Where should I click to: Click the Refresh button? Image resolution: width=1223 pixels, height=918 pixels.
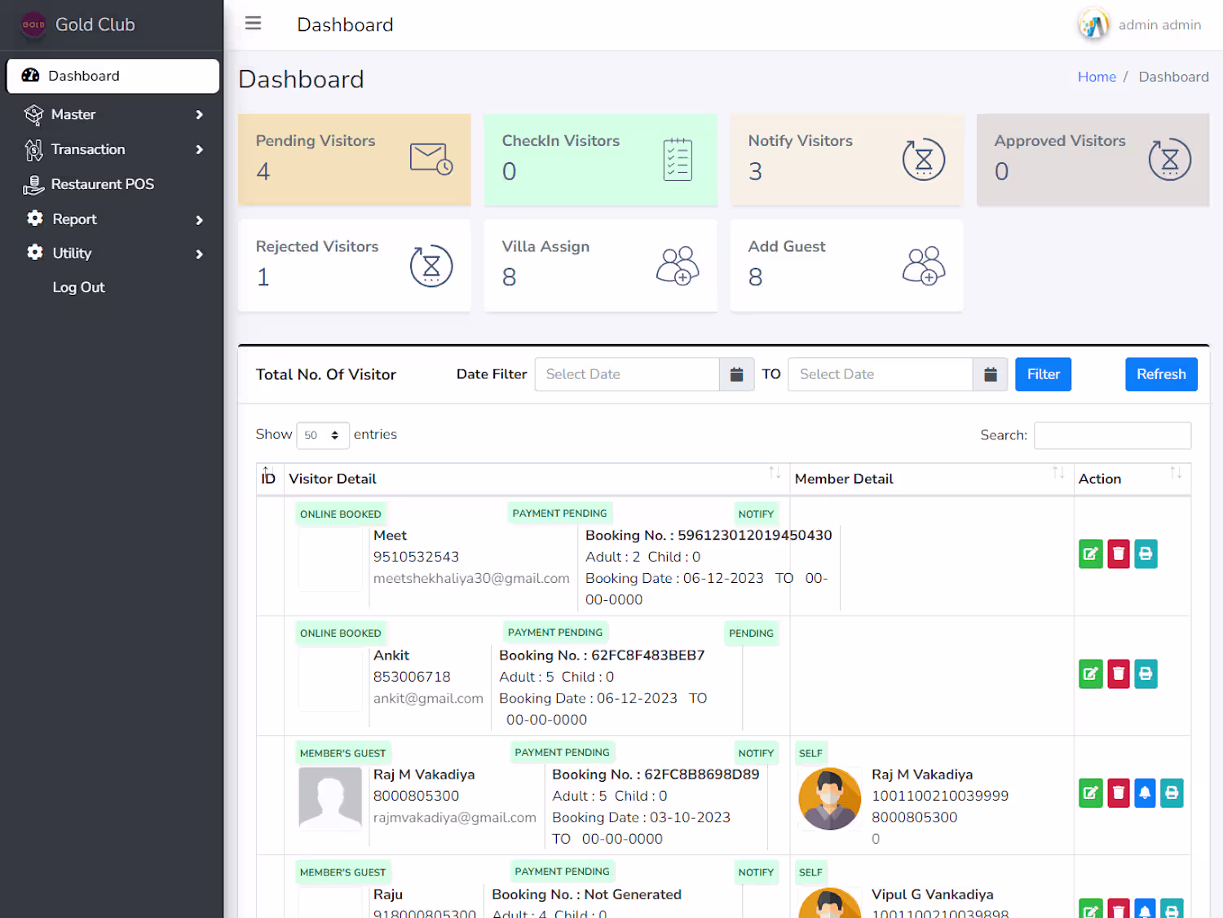1161,374
